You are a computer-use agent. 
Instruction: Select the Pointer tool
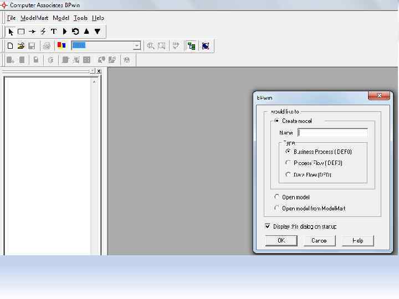(x=11, y=32)
